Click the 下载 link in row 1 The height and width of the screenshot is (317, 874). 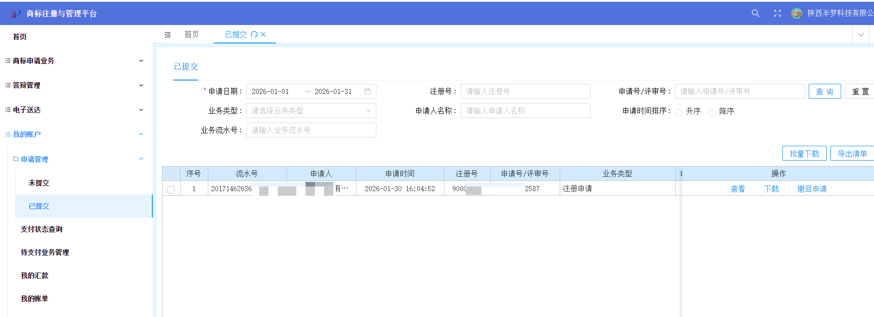(772, 189)
